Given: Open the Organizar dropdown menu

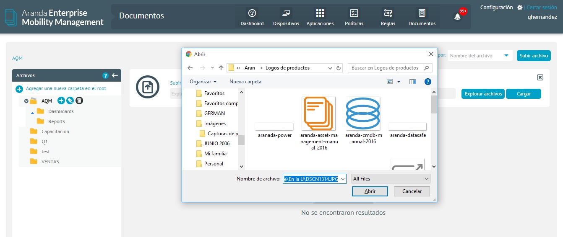Looking at the screenshot, I should [203, 82].
